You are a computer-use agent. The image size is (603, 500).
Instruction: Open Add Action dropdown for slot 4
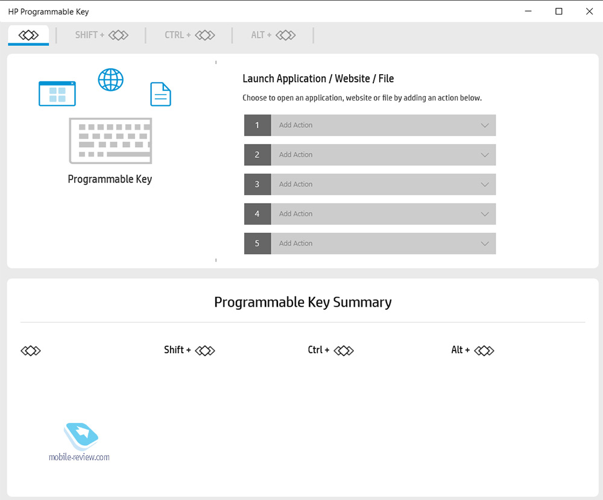pyautogui.click(x=370, y=214)
